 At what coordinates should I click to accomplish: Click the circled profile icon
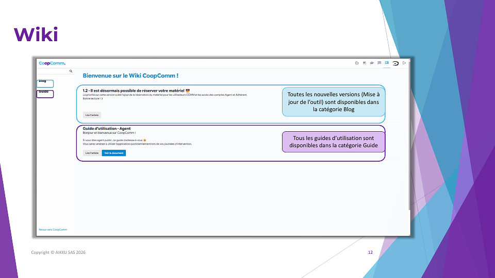pos(395,63)
